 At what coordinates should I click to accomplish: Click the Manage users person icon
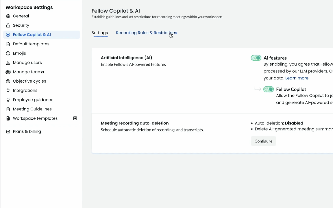click(8, 63)
